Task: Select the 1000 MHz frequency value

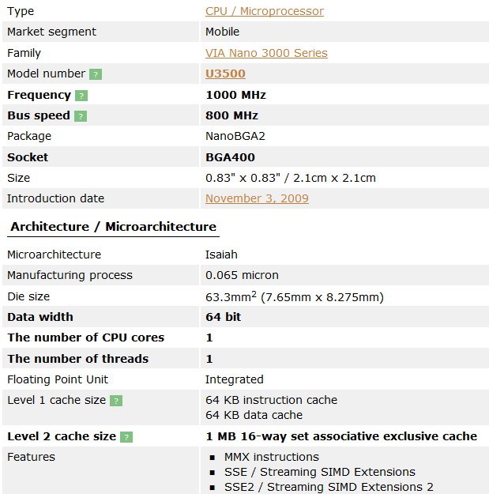Action: [x=235, y=95]
